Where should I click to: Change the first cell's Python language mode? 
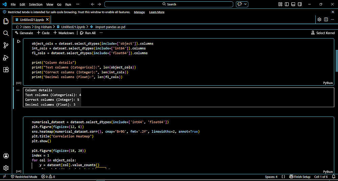[x=328, y=83]
